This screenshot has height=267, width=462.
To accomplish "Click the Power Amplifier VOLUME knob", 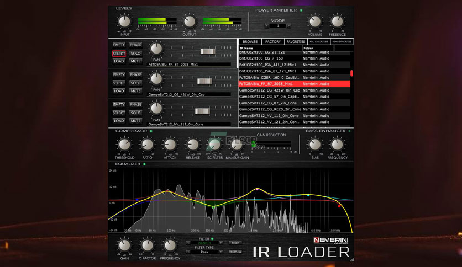I will point(315,22).
